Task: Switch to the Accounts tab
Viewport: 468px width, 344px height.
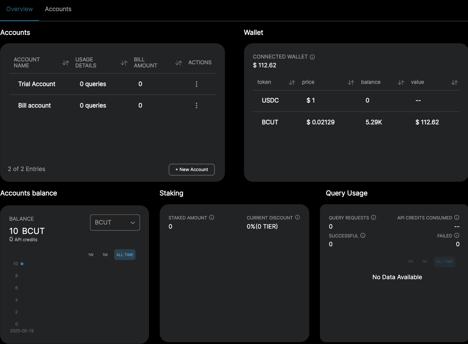Action: click(x=58, y=9)
